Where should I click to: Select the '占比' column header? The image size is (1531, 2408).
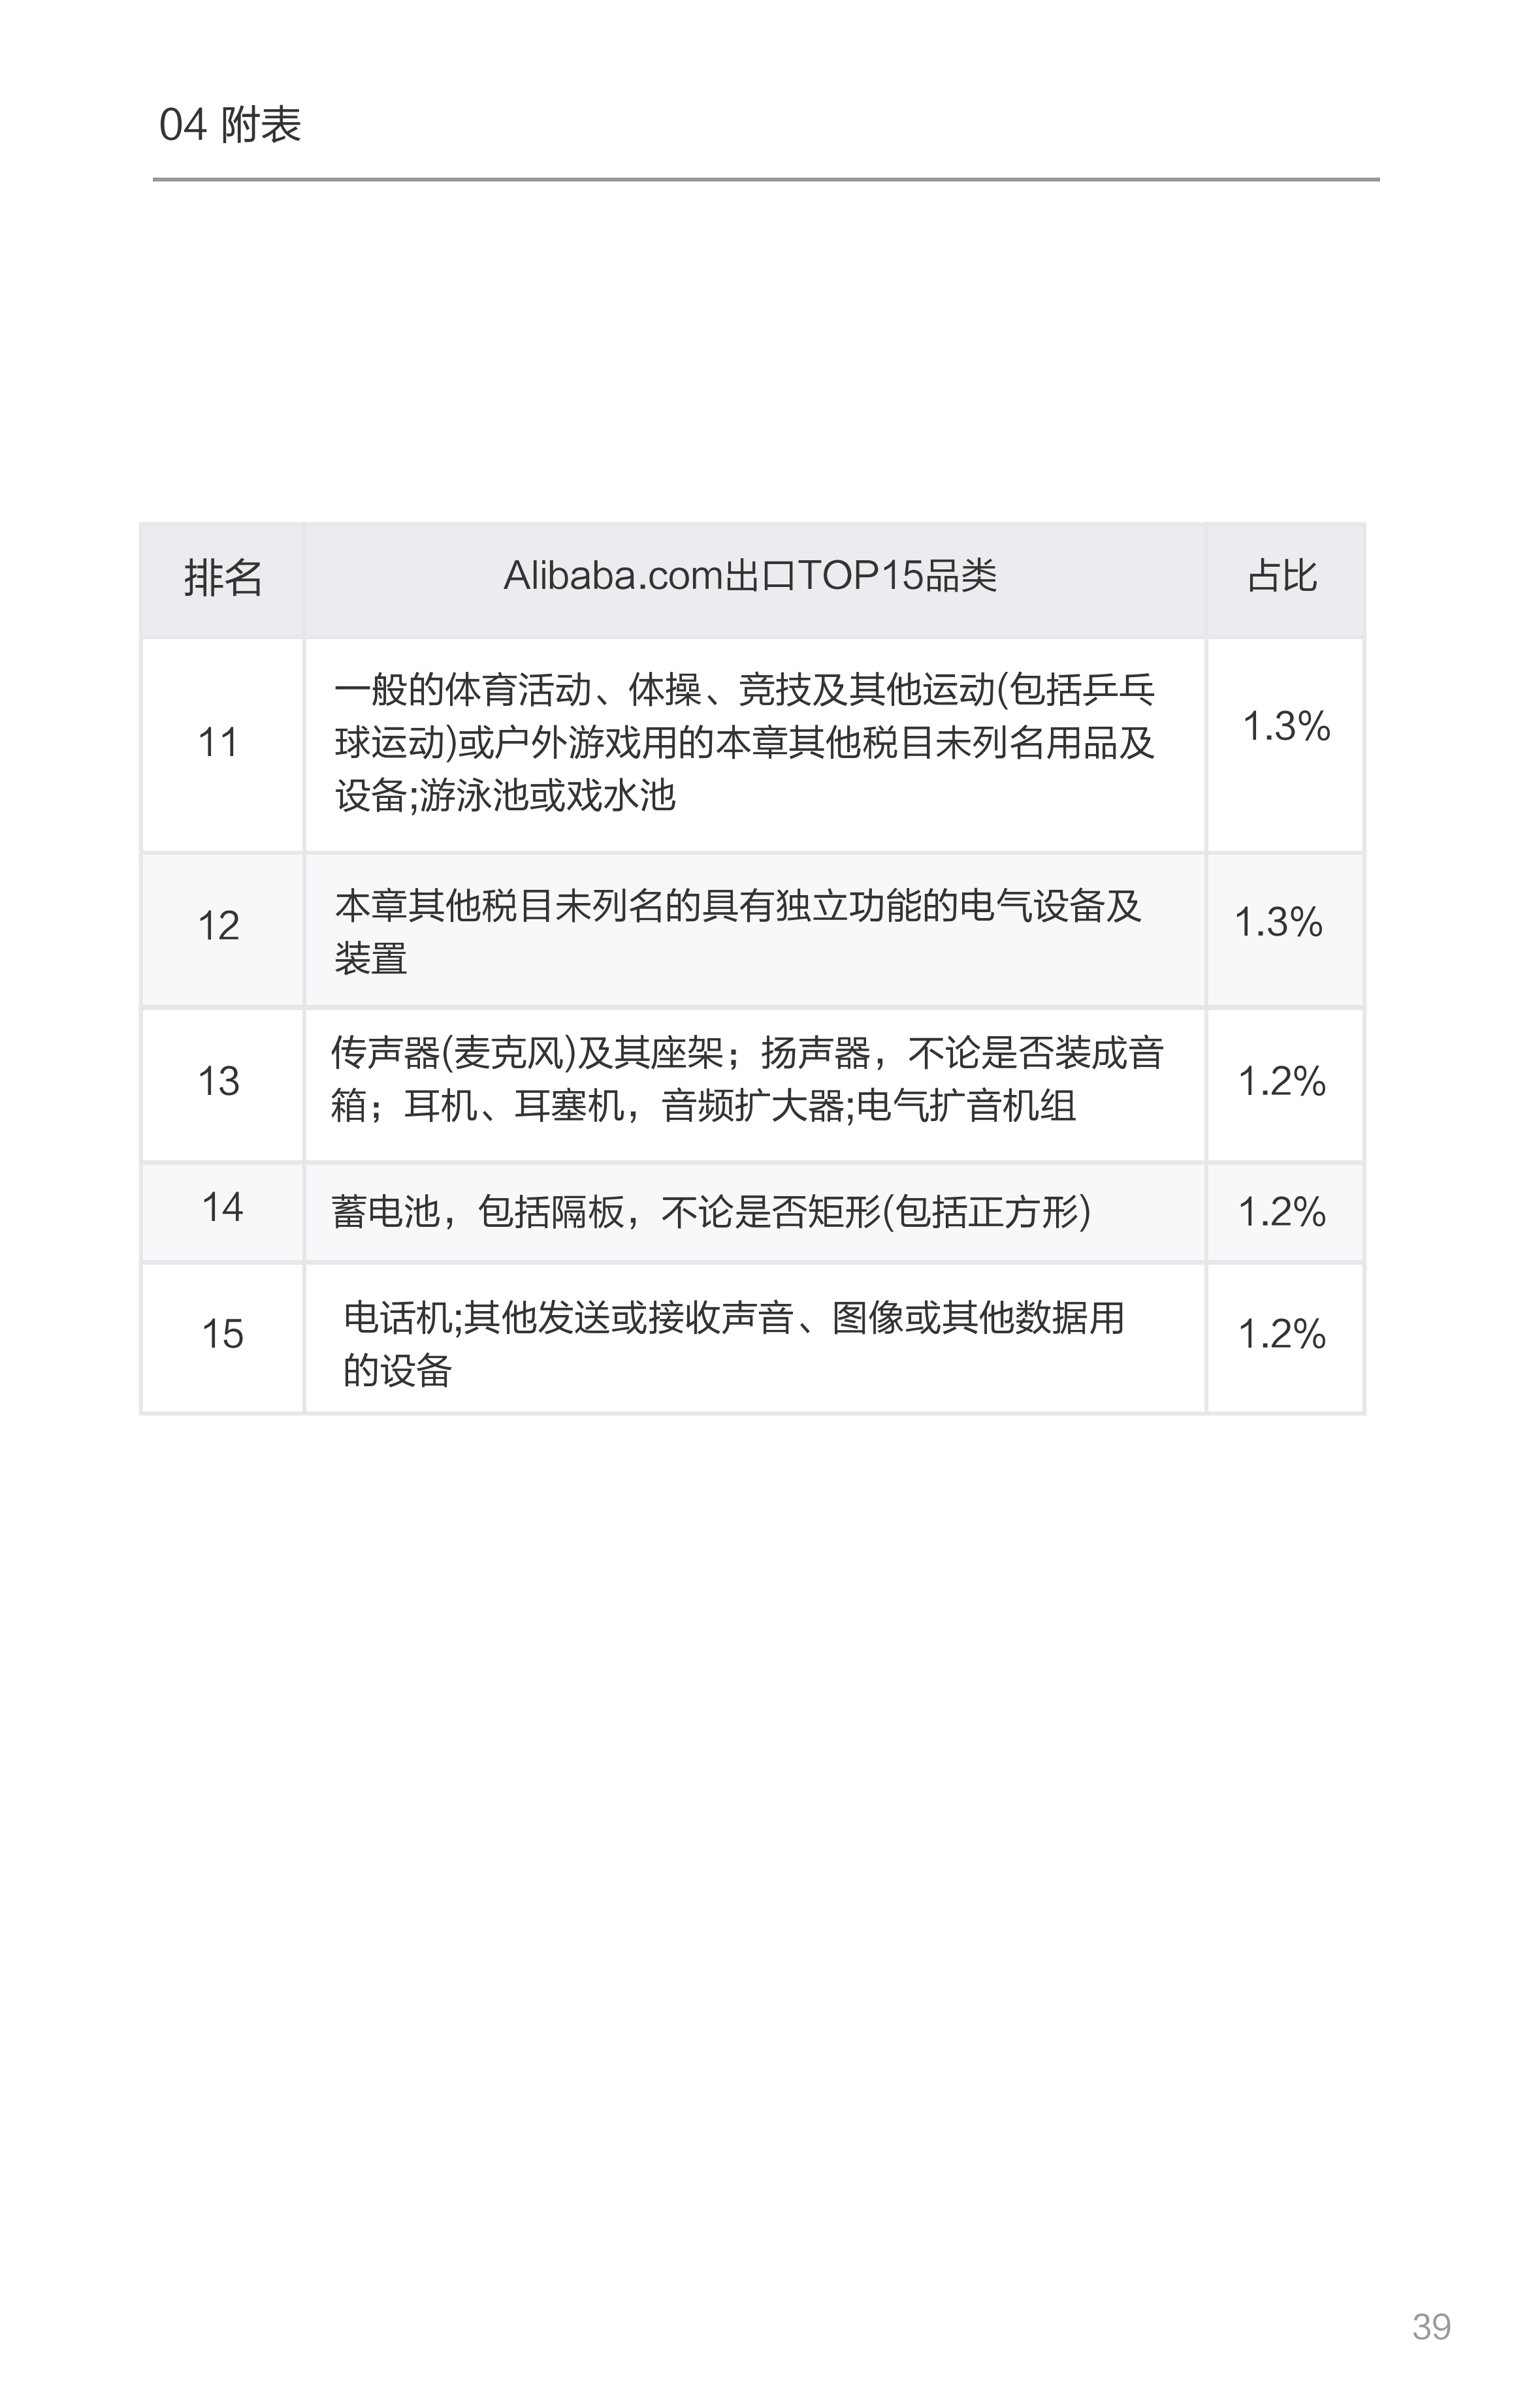pos(1282,576)
